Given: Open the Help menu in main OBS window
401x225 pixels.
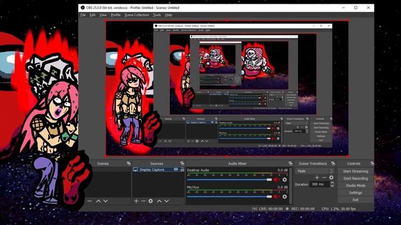Looking at the screenshot, I should [x=169, y=15].
